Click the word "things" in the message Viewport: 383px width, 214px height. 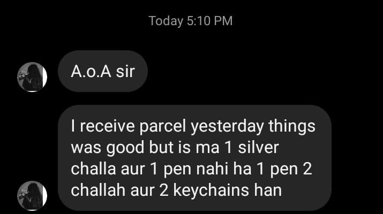(x=292, y=126)
